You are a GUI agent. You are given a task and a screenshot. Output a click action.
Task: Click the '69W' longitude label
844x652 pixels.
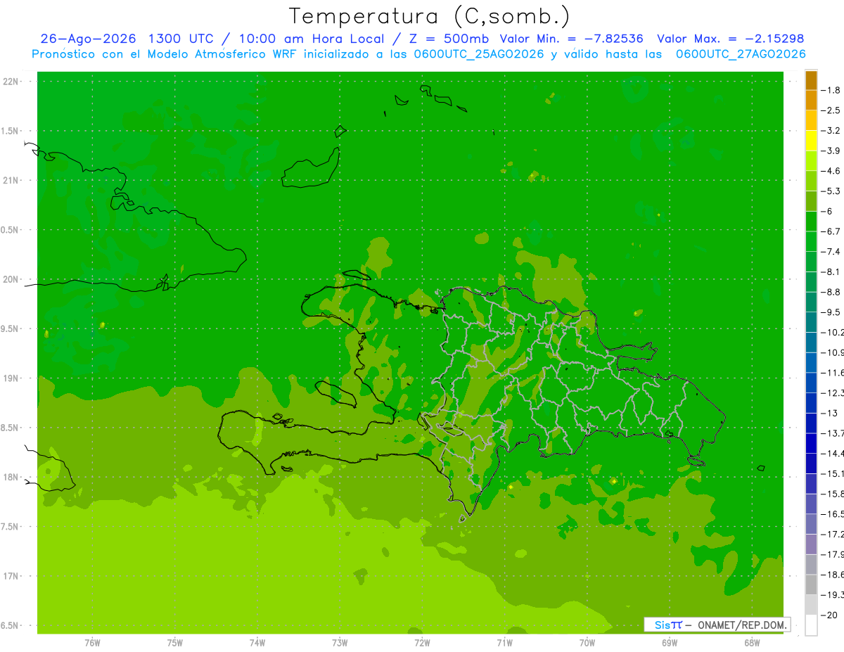pos(669,643)
